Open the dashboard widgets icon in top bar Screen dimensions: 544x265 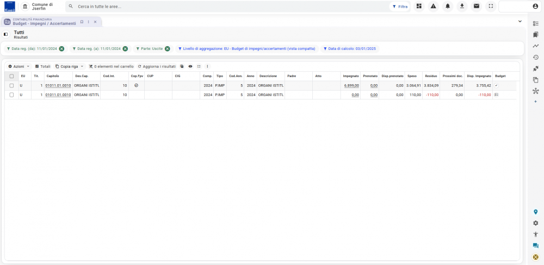pyautogui.click(x=419, y=6)
